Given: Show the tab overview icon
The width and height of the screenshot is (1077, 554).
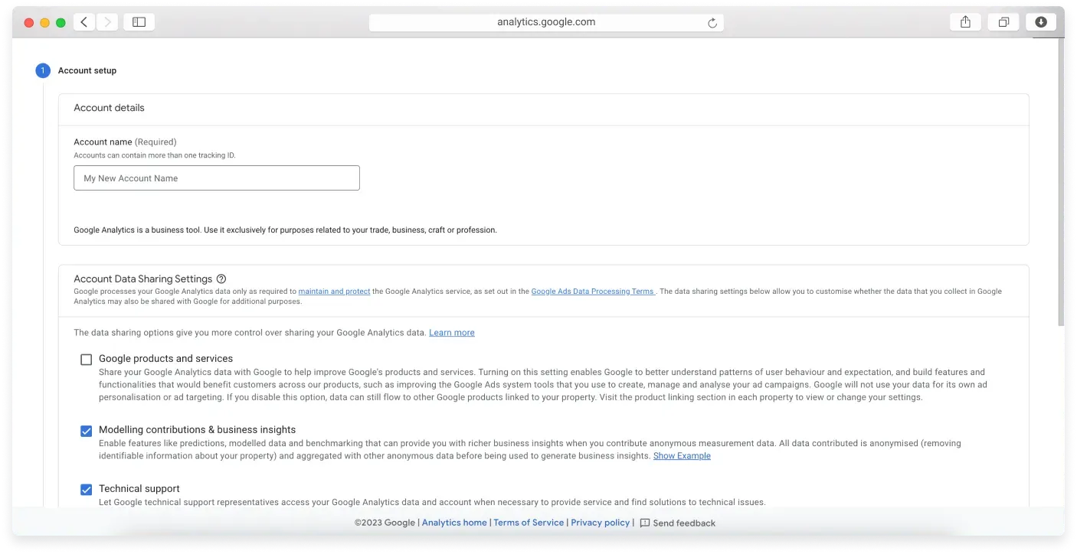Looking at the screenshot, I should (1003, 22).
